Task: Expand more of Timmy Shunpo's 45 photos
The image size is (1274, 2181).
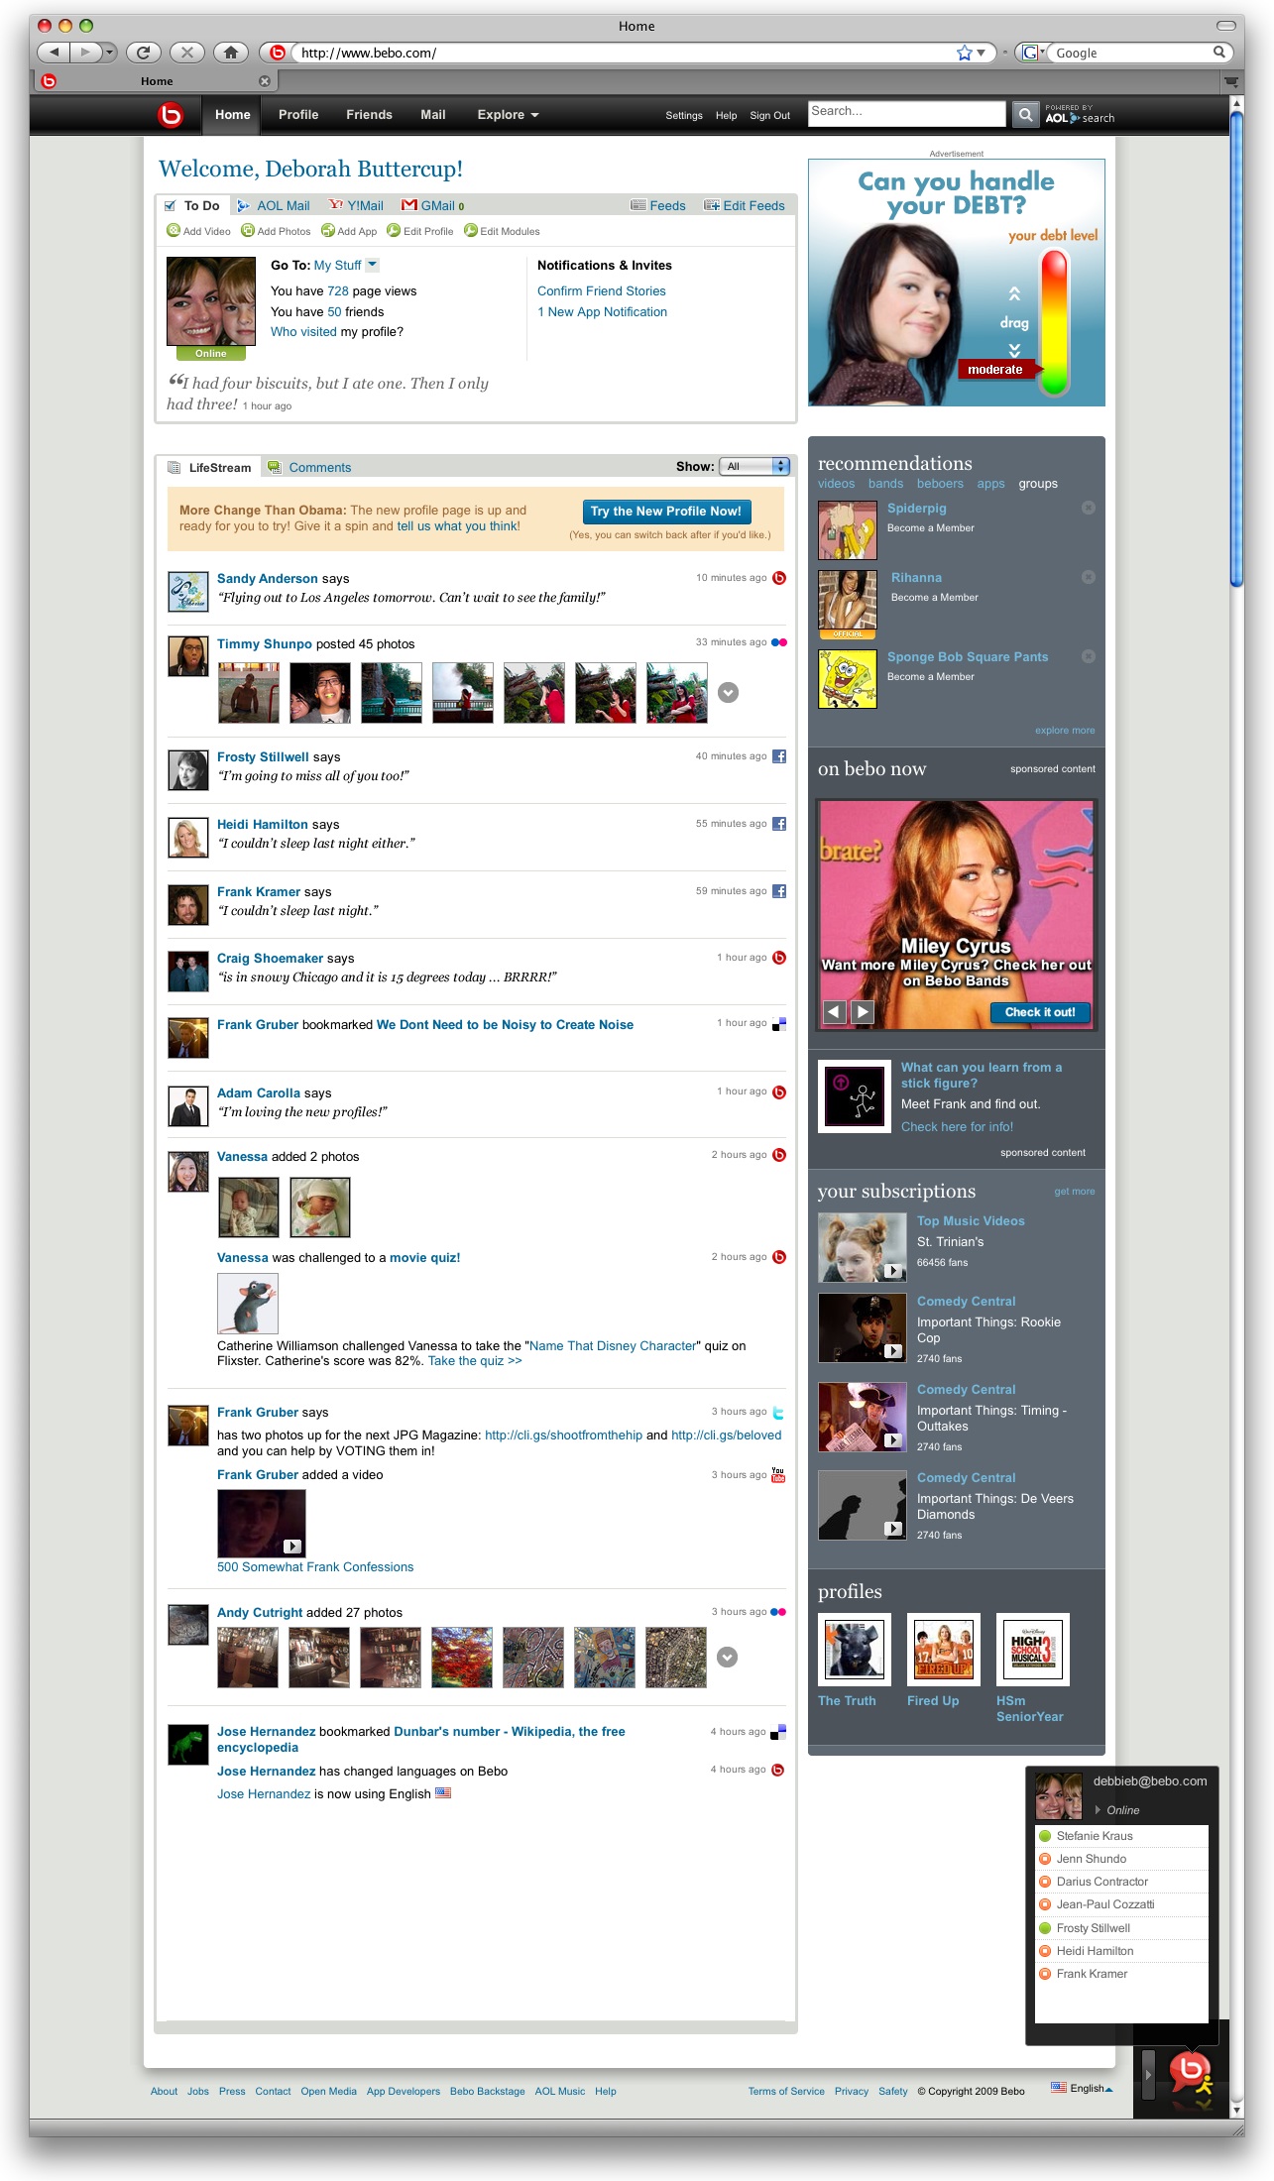Action: pos(728,693)
